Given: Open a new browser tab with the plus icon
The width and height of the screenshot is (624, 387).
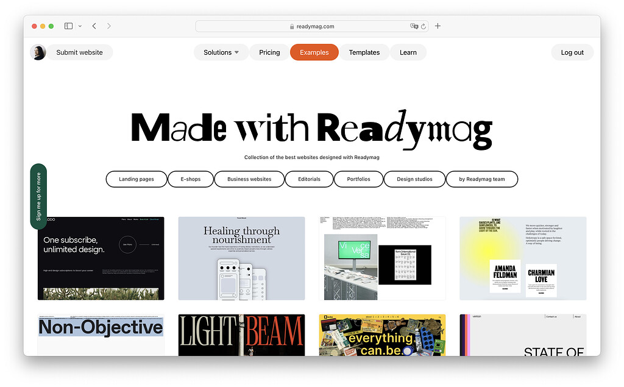Looking at the screenshot, I should pyautogui.click(x=438, y=26).
